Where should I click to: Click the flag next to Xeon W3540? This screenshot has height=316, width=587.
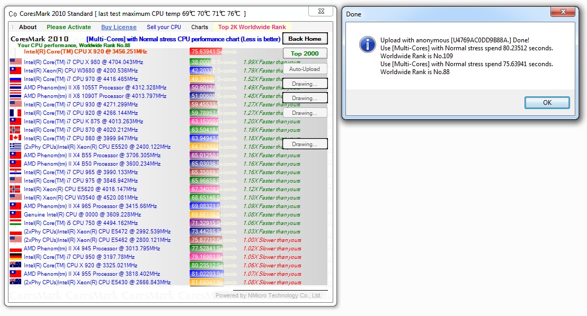click(x=15, y=197)
